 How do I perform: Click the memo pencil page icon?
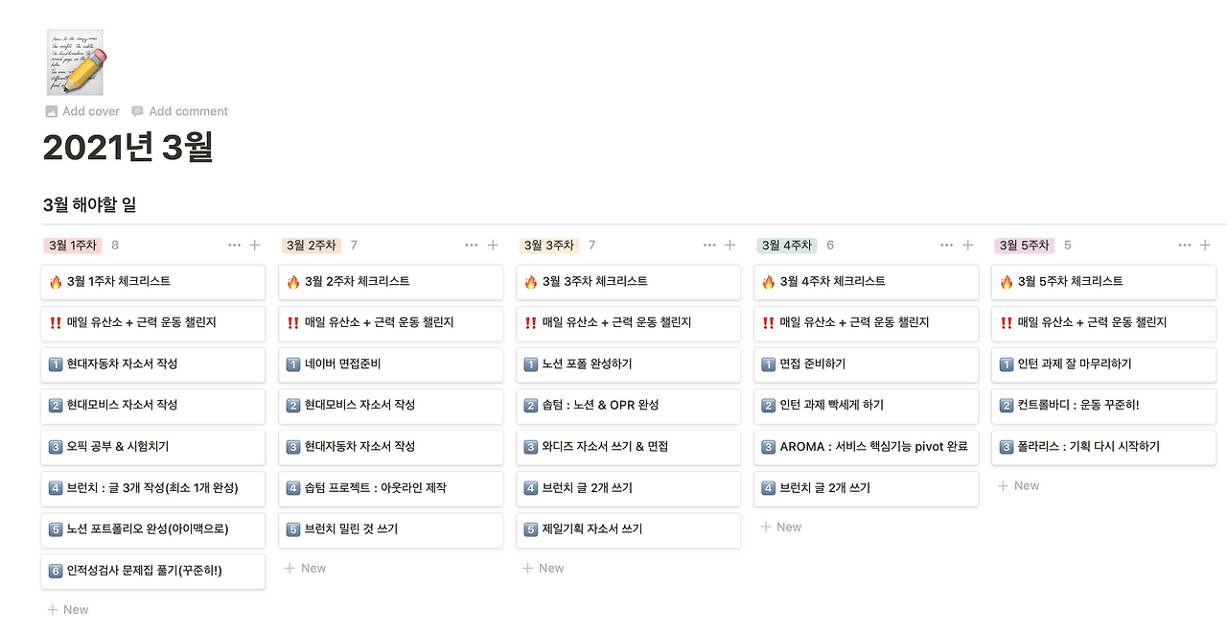[x=75, y=62]
